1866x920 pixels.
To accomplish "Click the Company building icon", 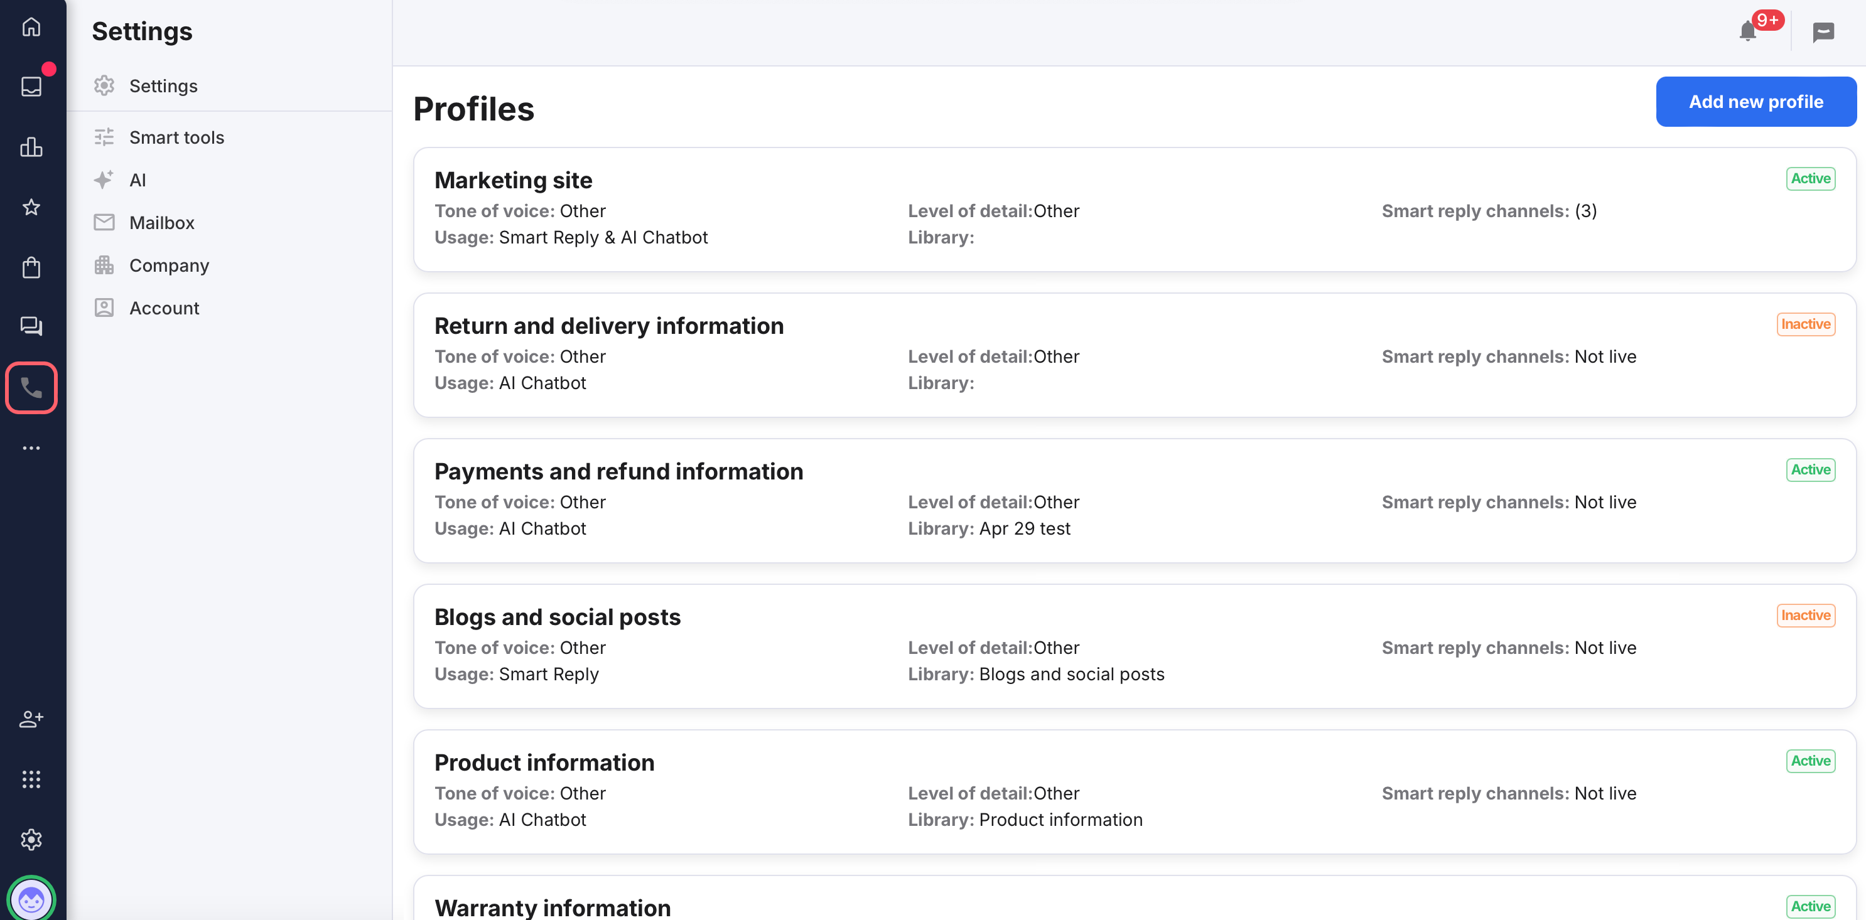I will coord(104,265).
